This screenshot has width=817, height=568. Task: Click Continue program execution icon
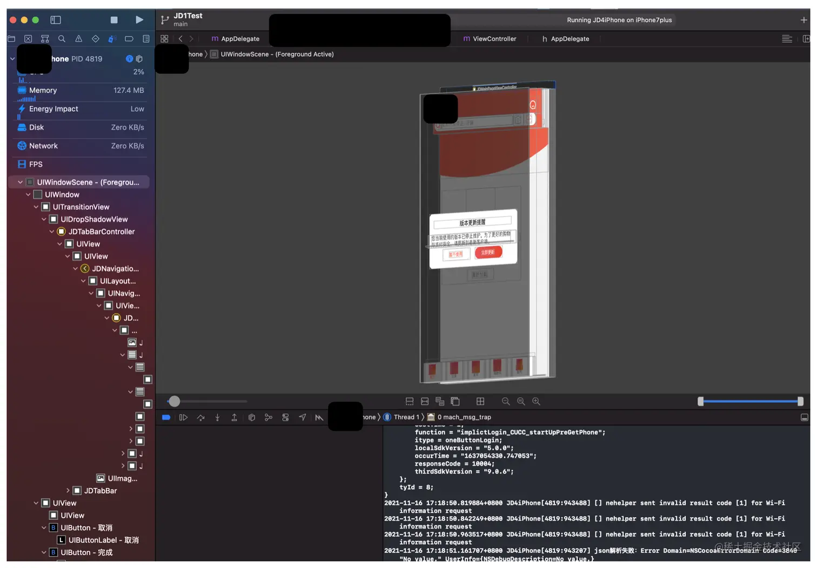pos(183,417)
